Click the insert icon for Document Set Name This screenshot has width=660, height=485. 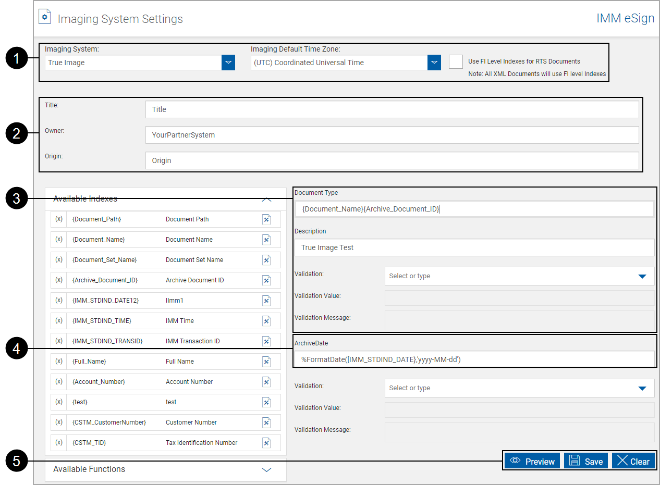266,260
